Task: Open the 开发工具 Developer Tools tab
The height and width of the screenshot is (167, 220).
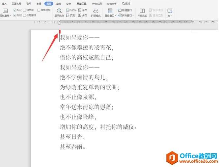Action: (82, 4)
